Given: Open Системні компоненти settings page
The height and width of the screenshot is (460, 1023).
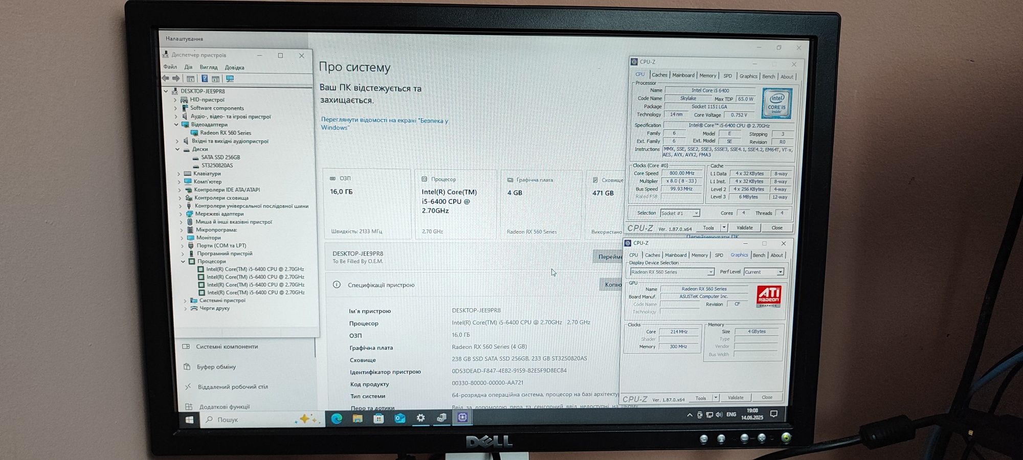Looking at the screenshot, I should (x=227, y=346).
